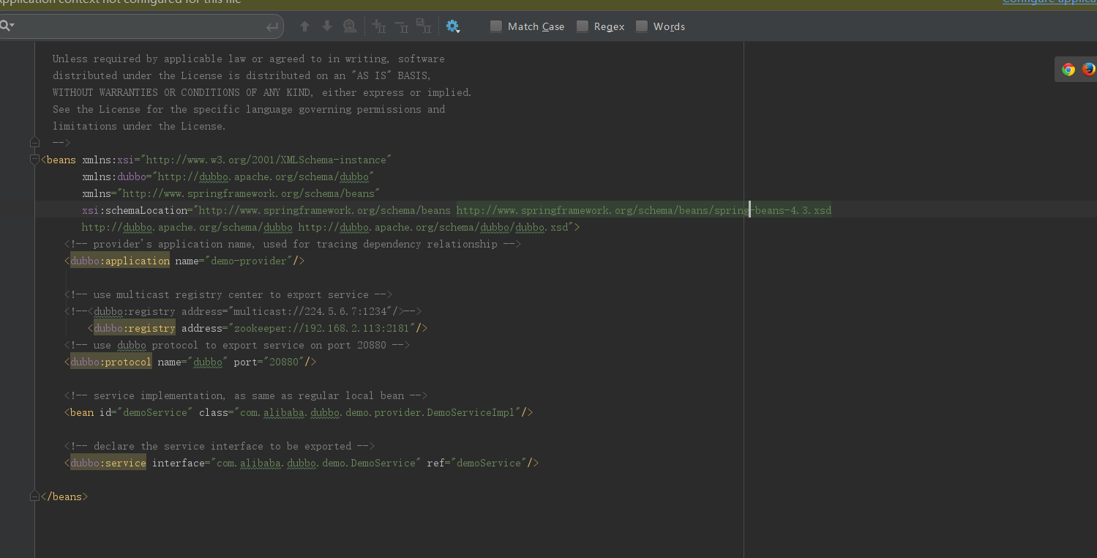Click the provider's application name comment
Image resolution: width=1097 pixels, height=558 pixels.
click(293, 244)
